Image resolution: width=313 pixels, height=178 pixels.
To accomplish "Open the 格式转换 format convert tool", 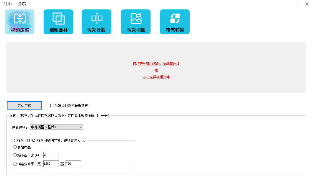I will (x=175, y=22).
